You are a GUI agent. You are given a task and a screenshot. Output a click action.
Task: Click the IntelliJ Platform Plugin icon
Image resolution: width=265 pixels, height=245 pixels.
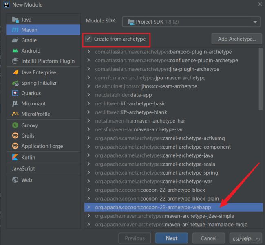pyautogui.click(x=15, y=61)
